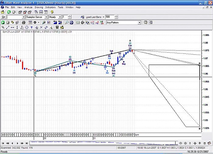This screenshot has height=154, width=213.
Task: Select the crossed lines X drawing tool
Action: click(x=41, y=28)
